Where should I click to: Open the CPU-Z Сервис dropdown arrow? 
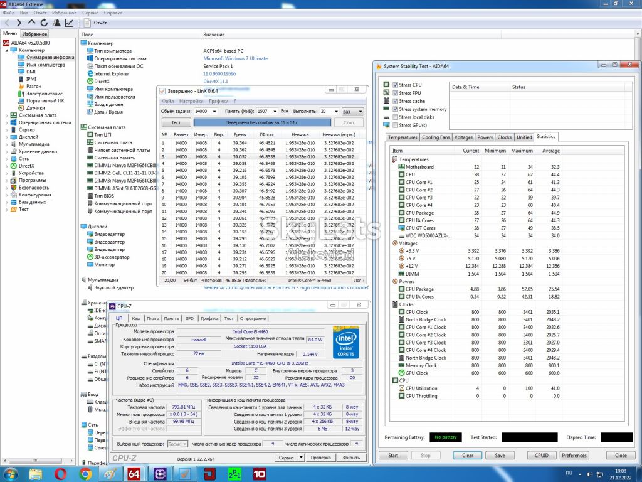point(301,458)
